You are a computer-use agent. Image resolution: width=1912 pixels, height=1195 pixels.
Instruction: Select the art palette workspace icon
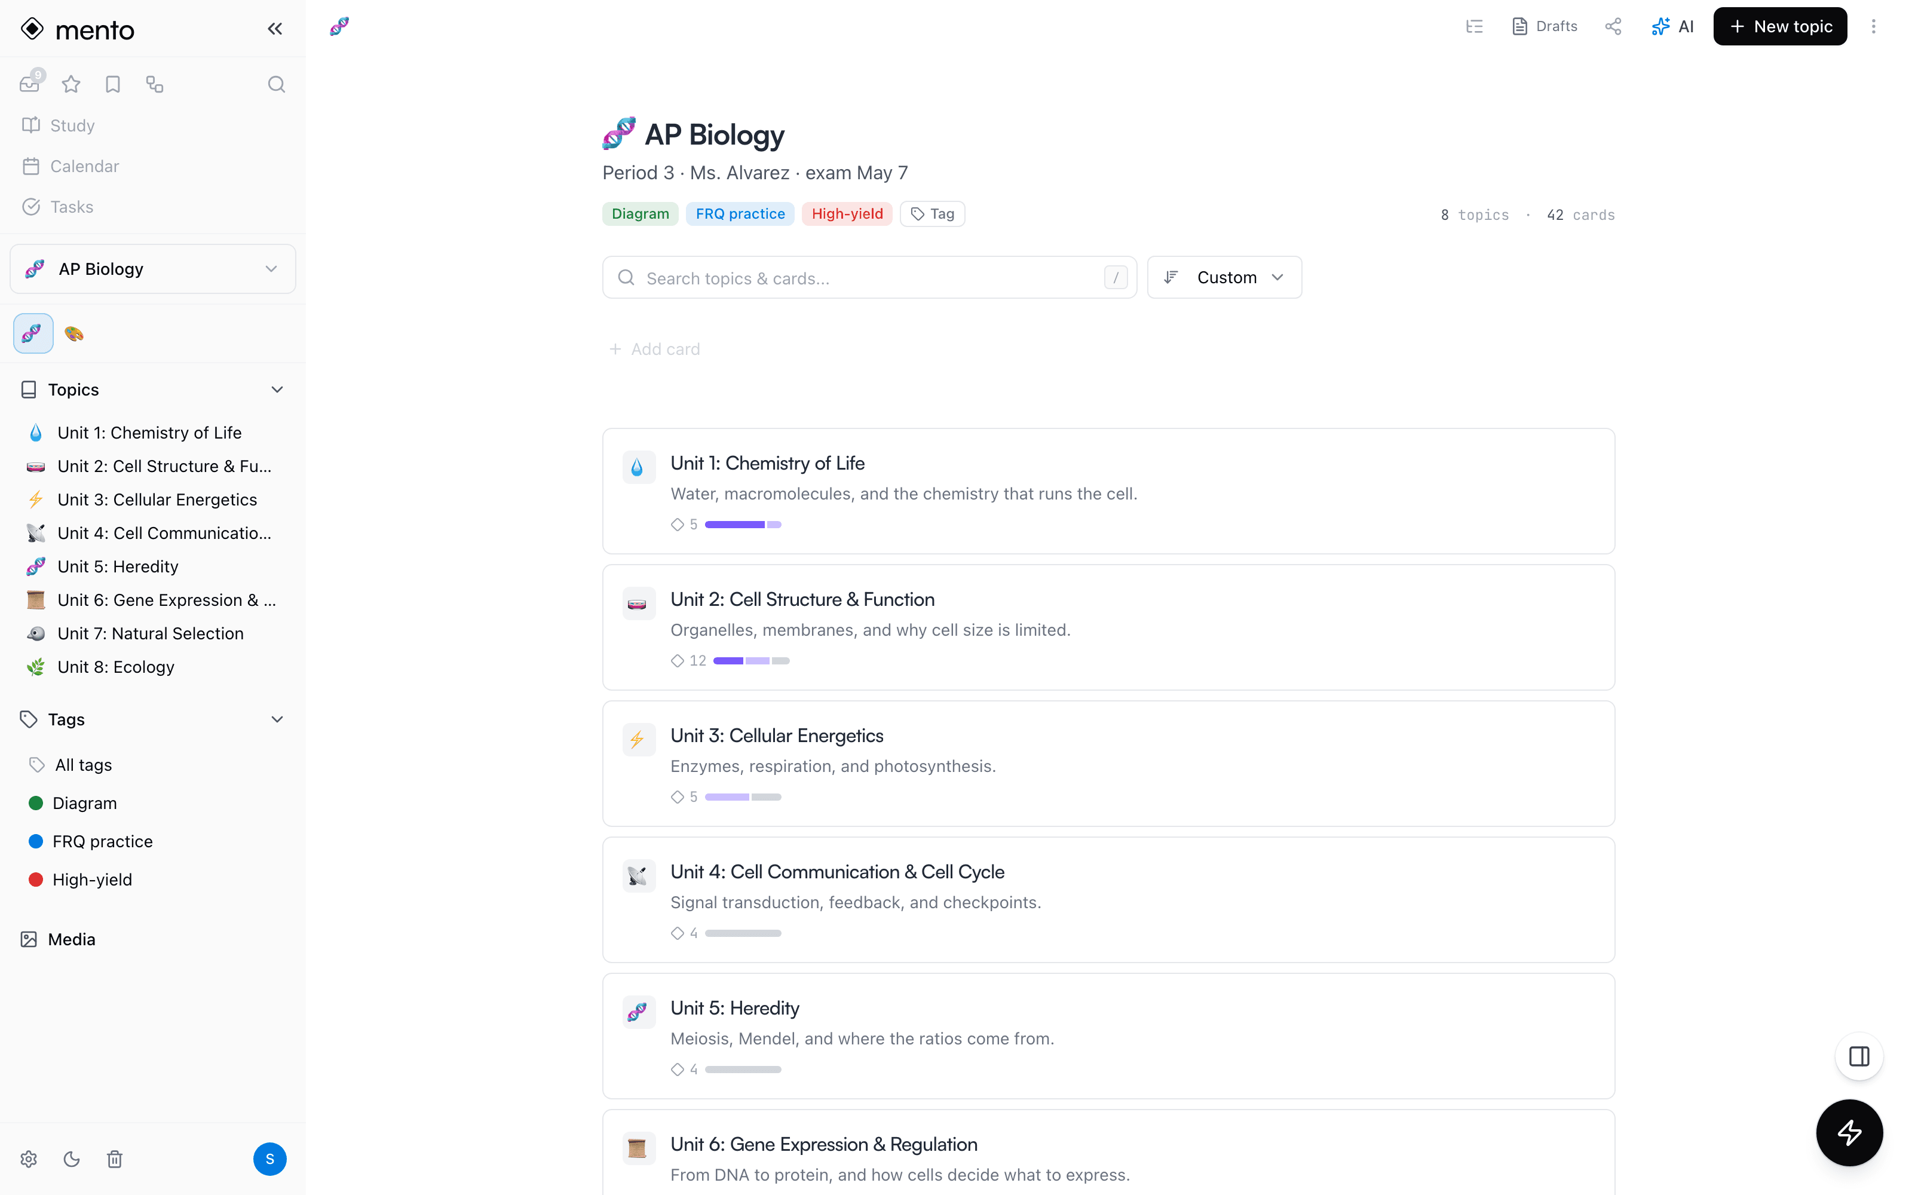74,333
